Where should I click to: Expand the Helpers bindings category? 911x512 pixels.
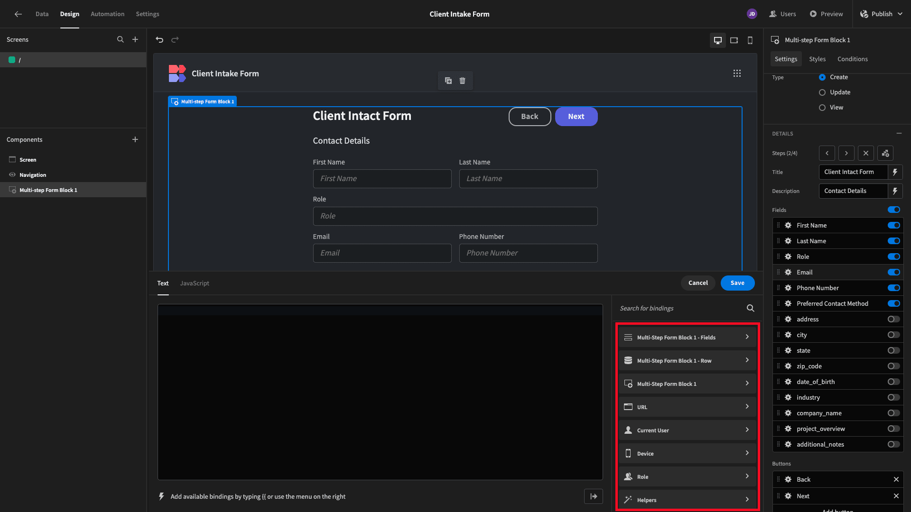pyautogui.click(x=687, y=500)
